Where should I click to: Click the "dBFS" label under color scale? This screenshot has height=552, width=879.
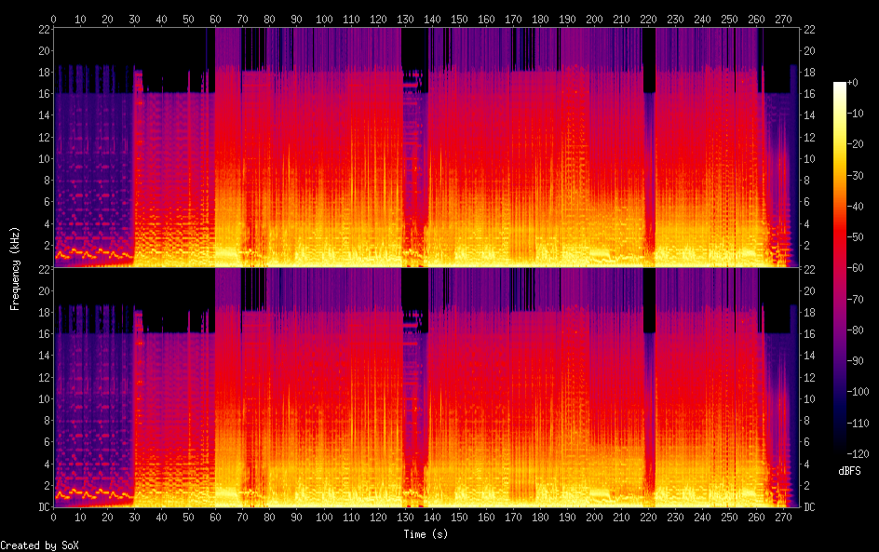[x=848, y=471]
